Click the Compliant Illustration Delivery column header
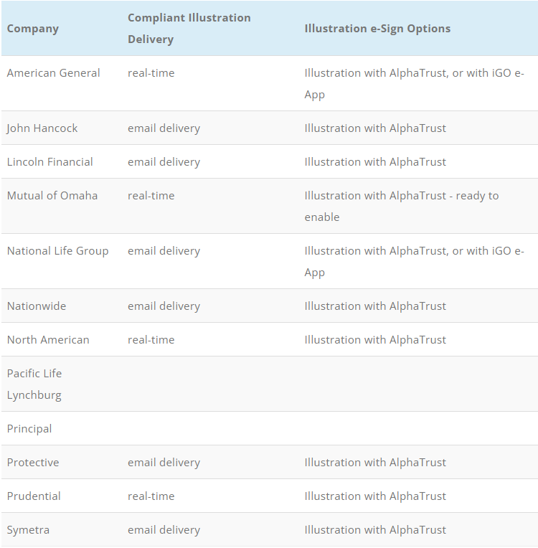The height and width of the screenshot is (548, 538). [x=189, y=28]
